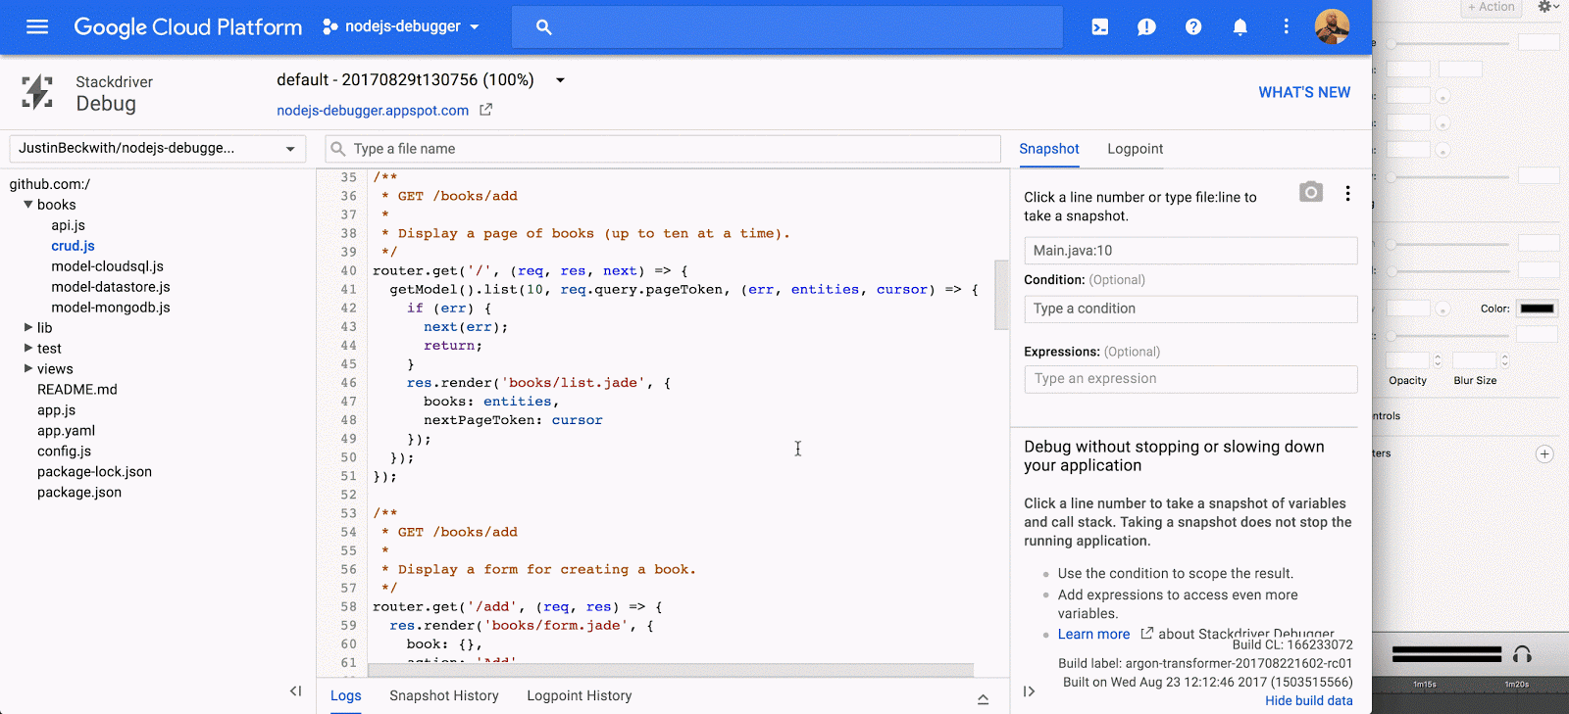The height and width of the screenshot is (714, 1569).
Task: Open model-cloudsql.js file
Action: [x=108, y=266]
